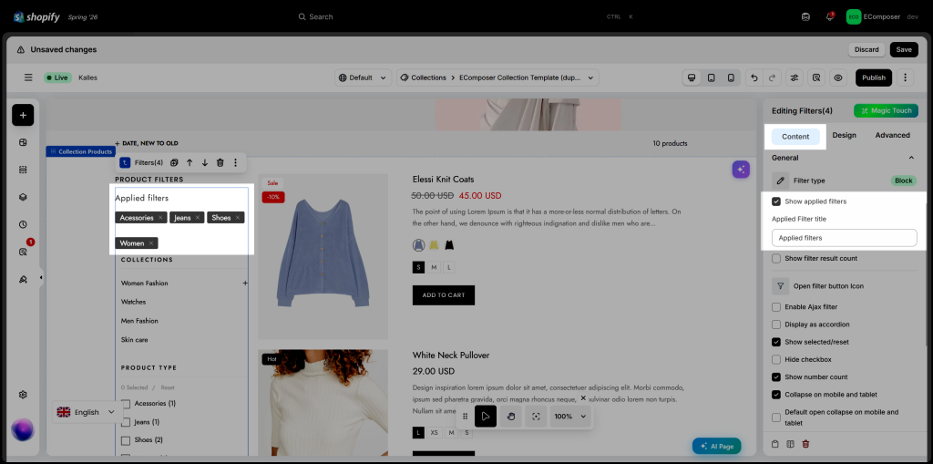Enable Show filter result count
This screenshot has width=933, height=464.
click(776, 259)
